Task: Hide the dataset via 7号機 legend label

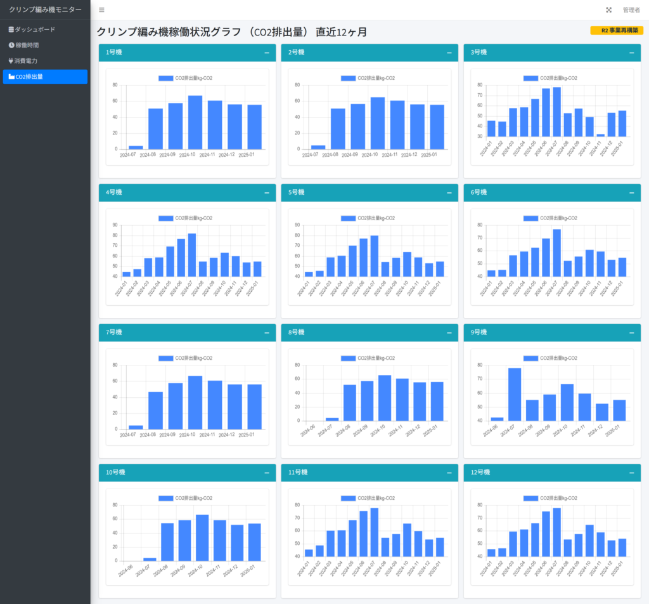Action: click(193, 358)
